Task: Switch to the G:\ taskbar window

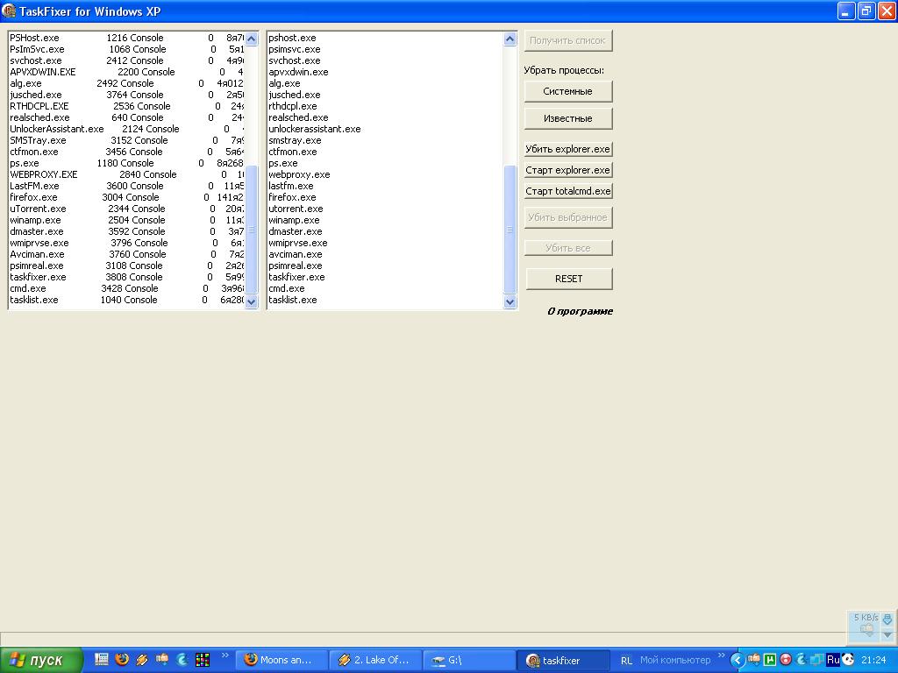Action: click(x=467, y=660)
